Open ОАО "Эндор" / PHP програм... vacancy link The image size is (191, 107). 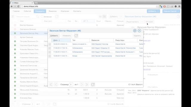101,52
